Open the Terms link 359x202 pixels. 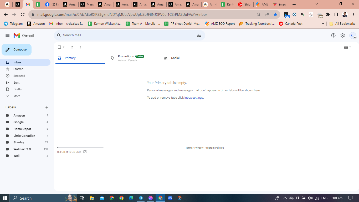click(189, 148)
